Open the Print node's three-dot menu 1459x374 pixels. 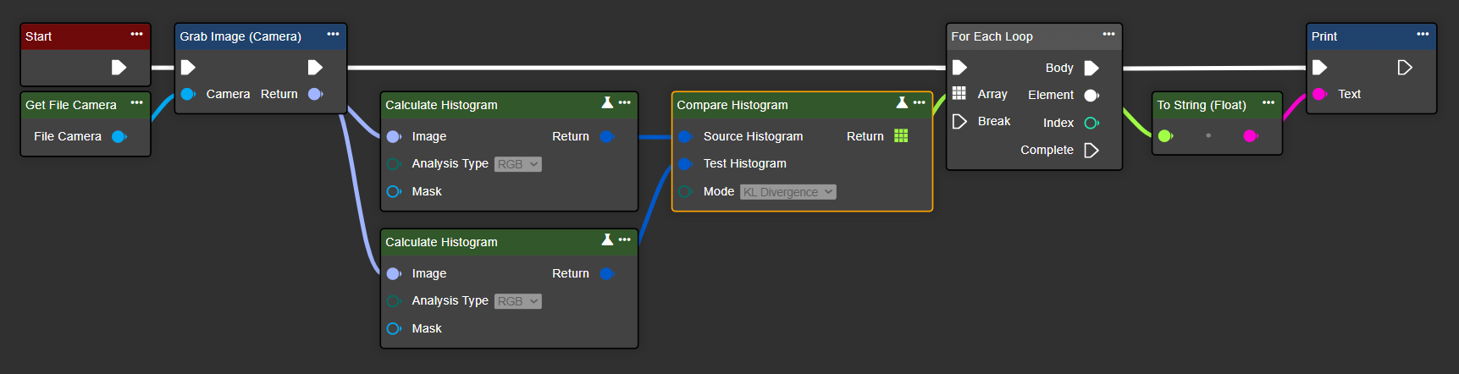click(x=1423, y=35)
